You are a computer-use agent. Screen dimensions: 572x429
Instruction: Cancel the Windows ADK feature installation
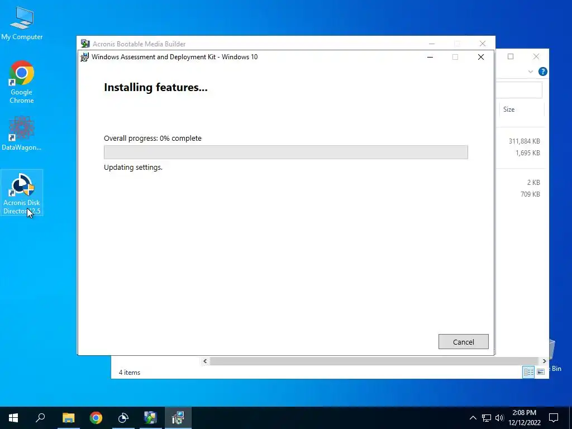point(463,342)
